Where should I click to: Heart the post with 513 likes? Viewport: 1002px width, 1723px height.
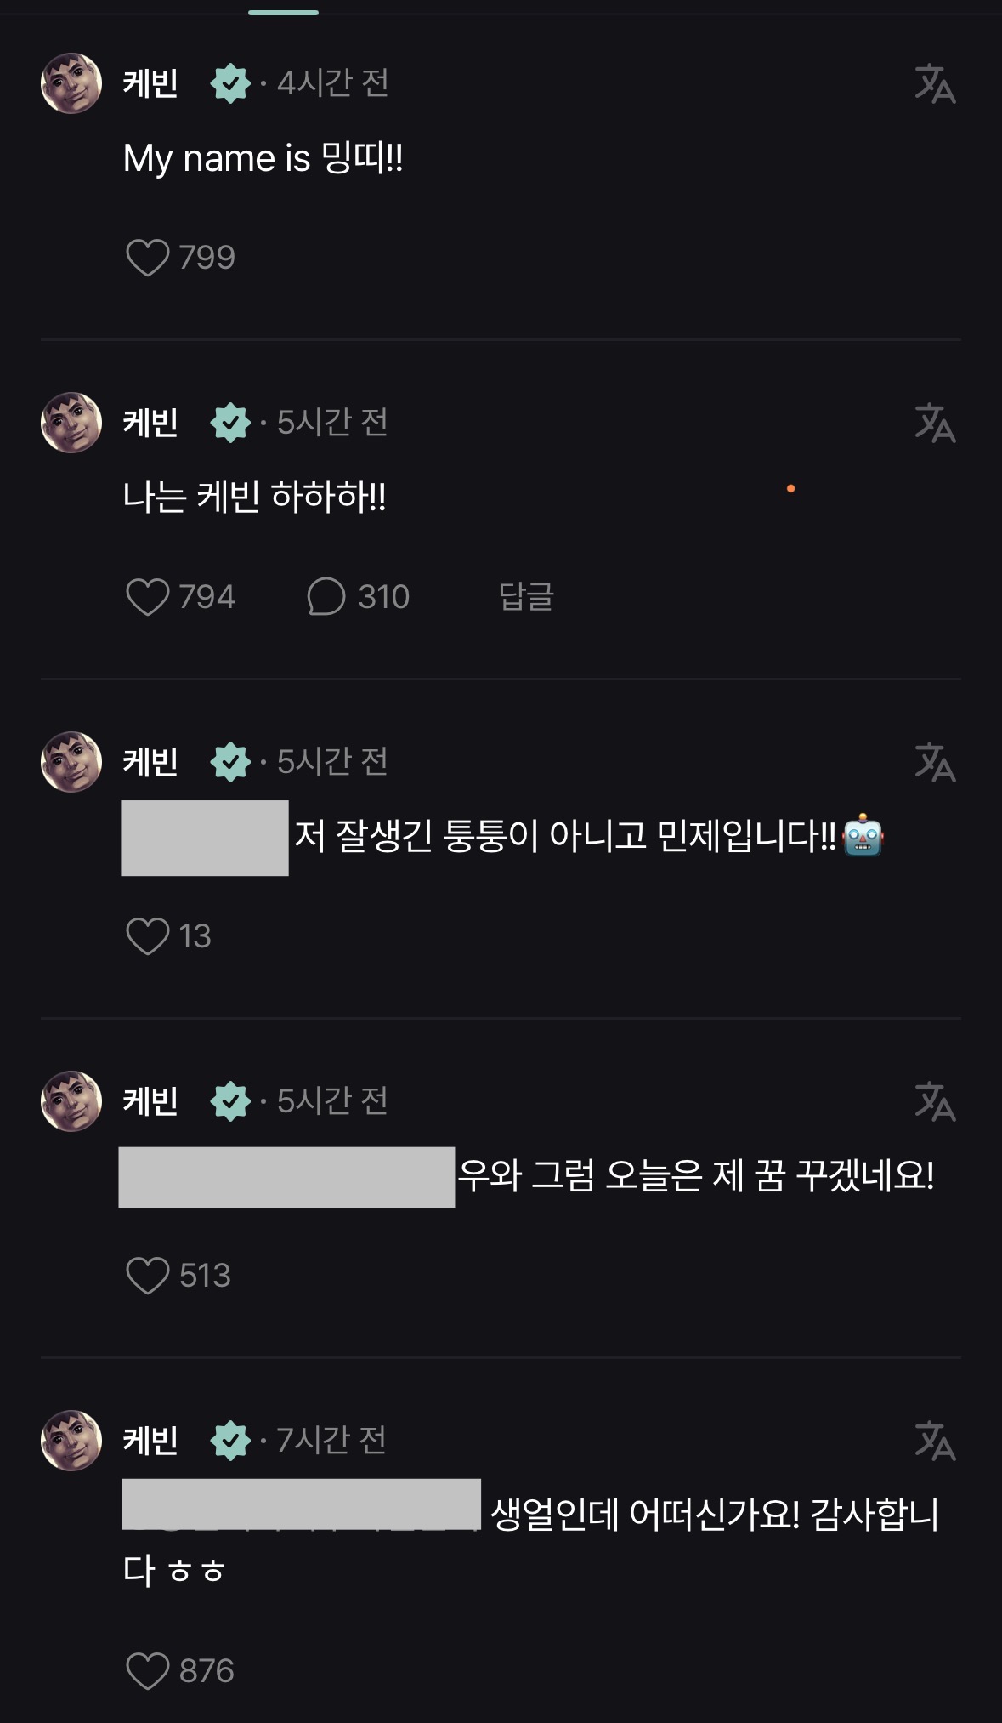pyautogui.click(x=148, y=1276)
